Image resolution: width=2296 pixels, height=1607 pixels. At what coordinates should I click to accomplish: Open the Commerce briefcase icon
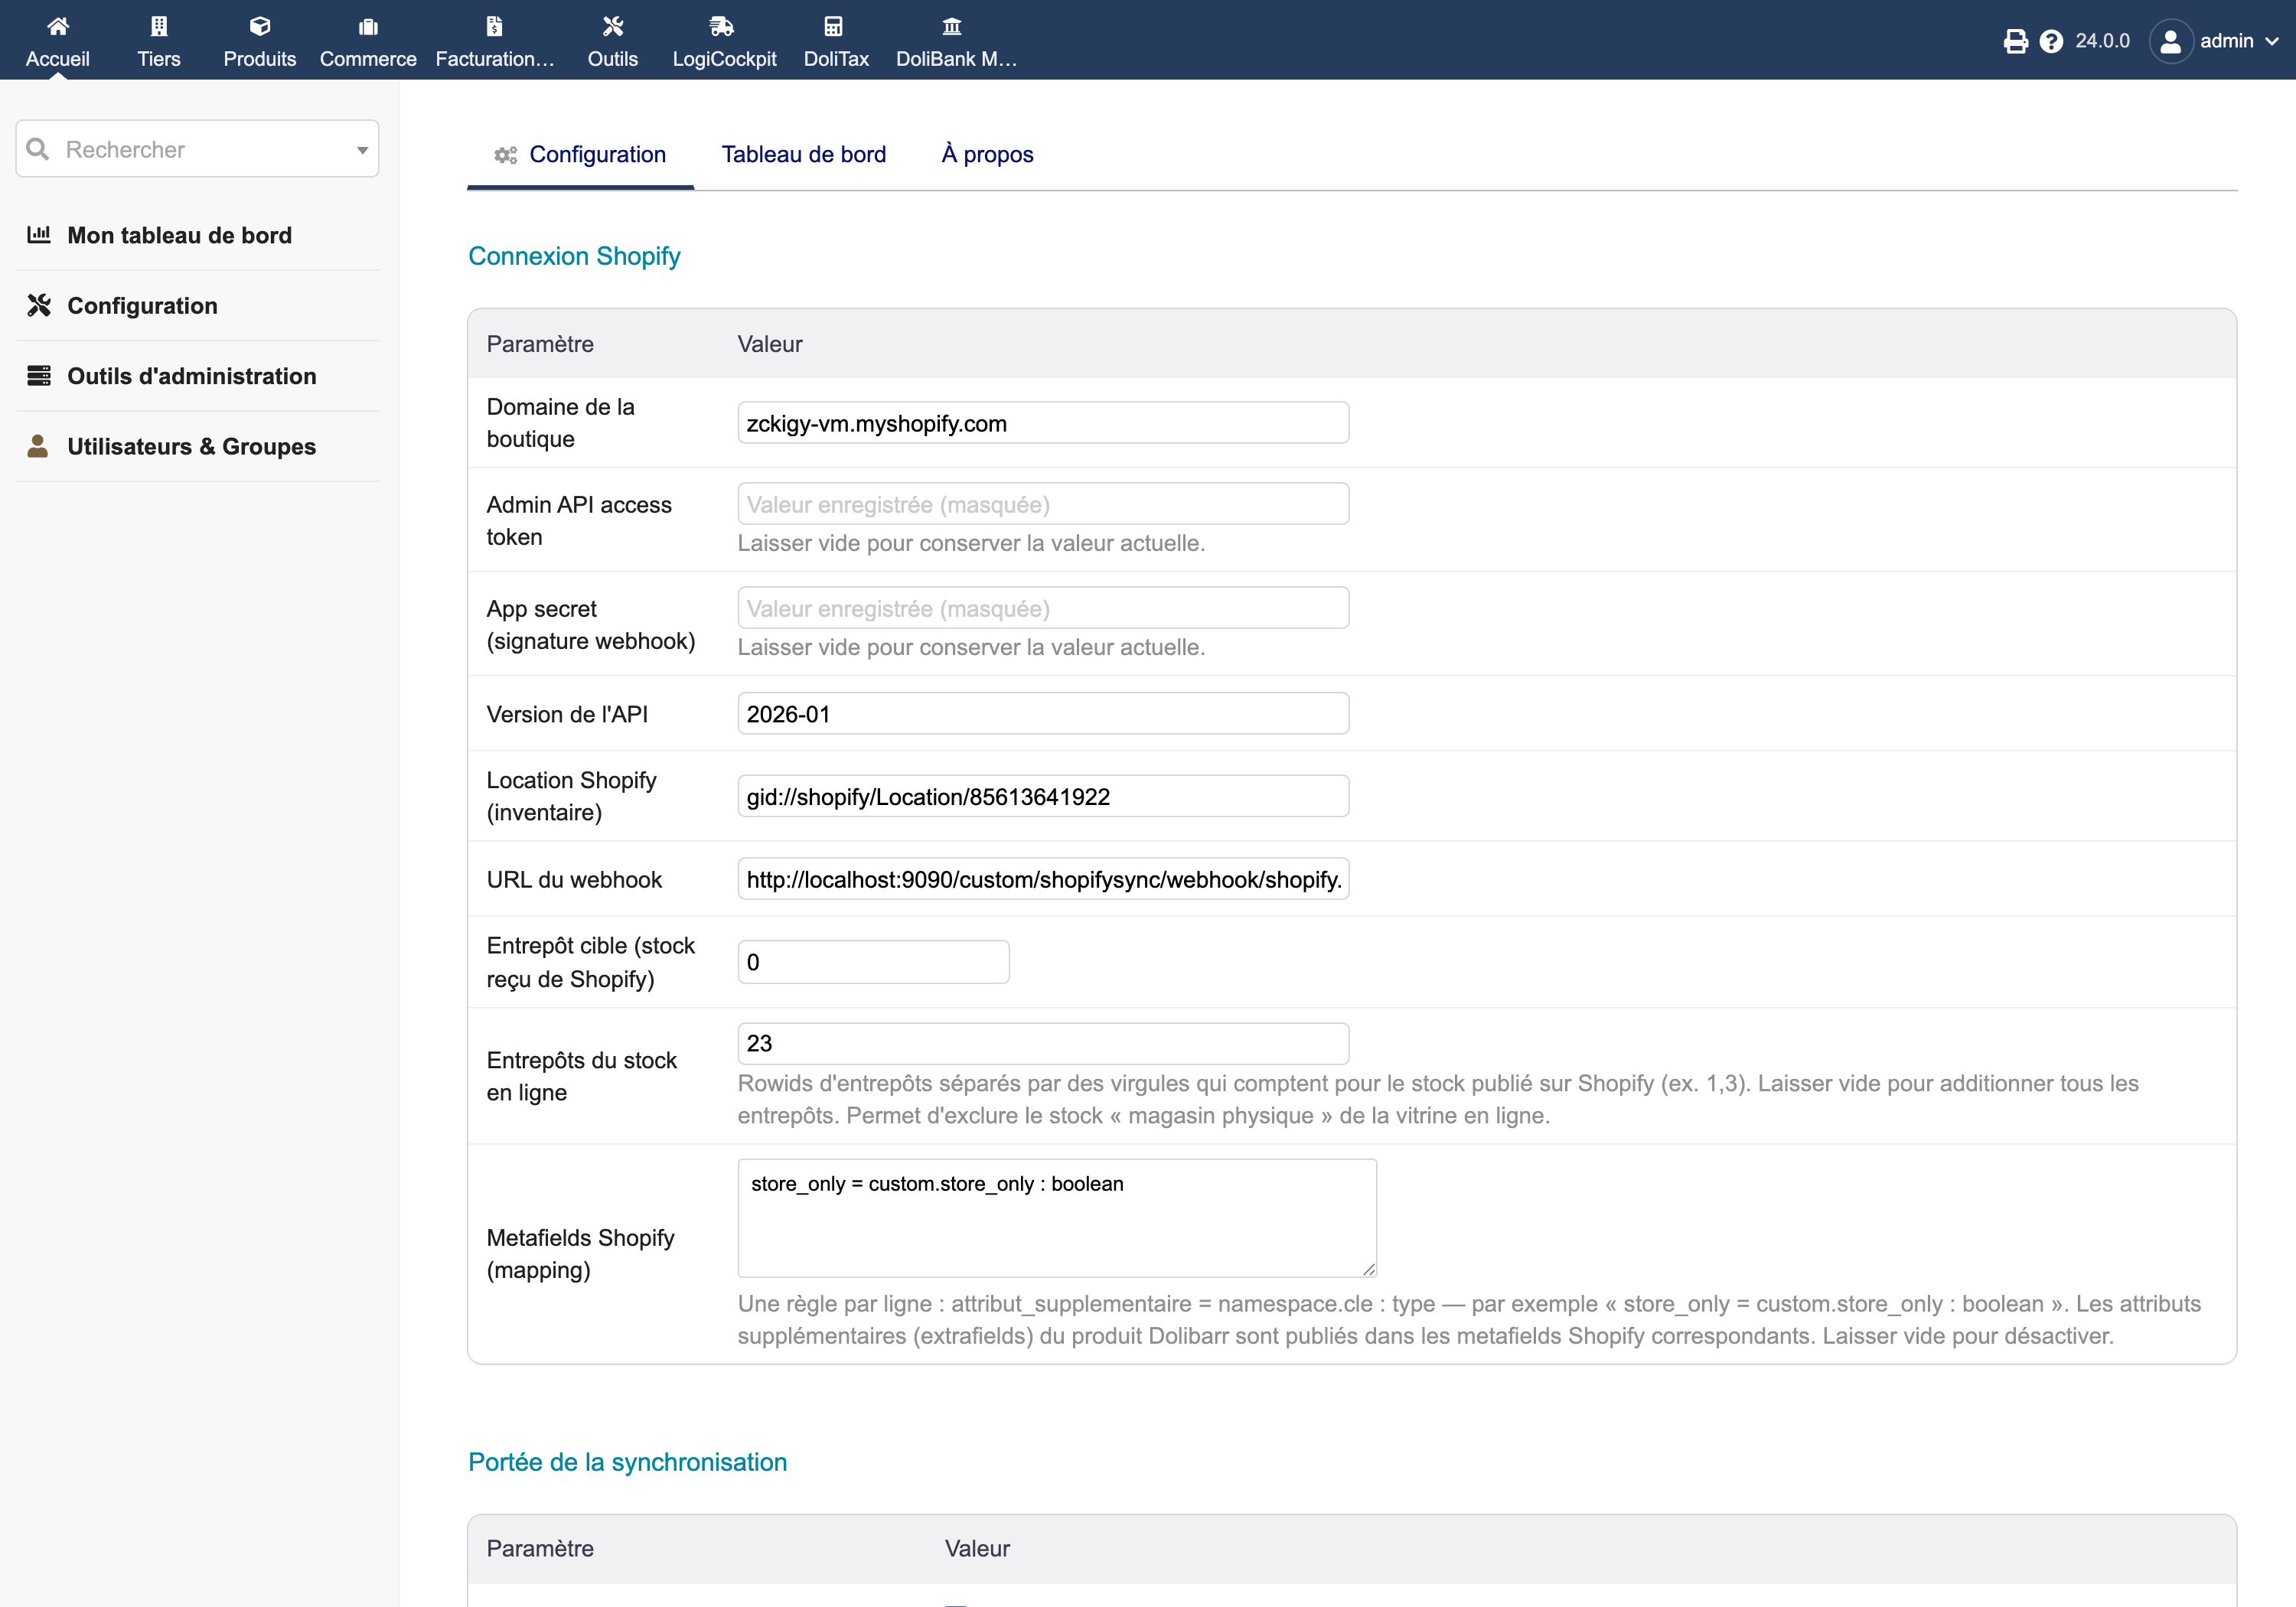click(x=368, y=26)
